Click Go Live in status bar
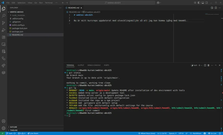The width and height of the screenshot is (223, 135). point(212,133)
